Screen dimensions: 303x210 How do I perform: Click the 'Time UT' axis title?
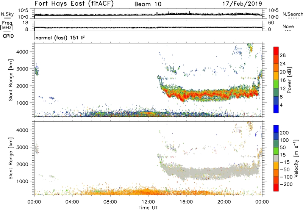point(148,208)
